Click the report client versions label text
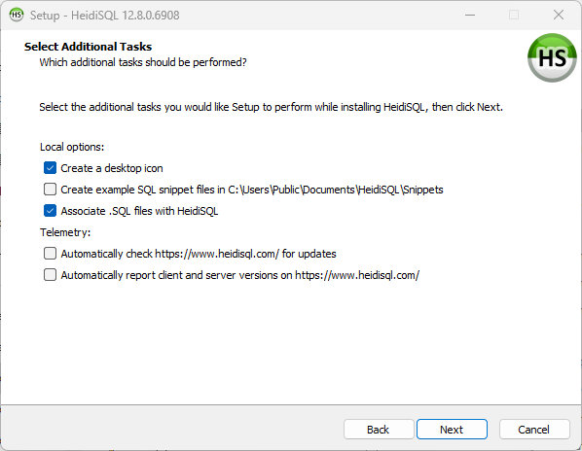 coord(240,275)
